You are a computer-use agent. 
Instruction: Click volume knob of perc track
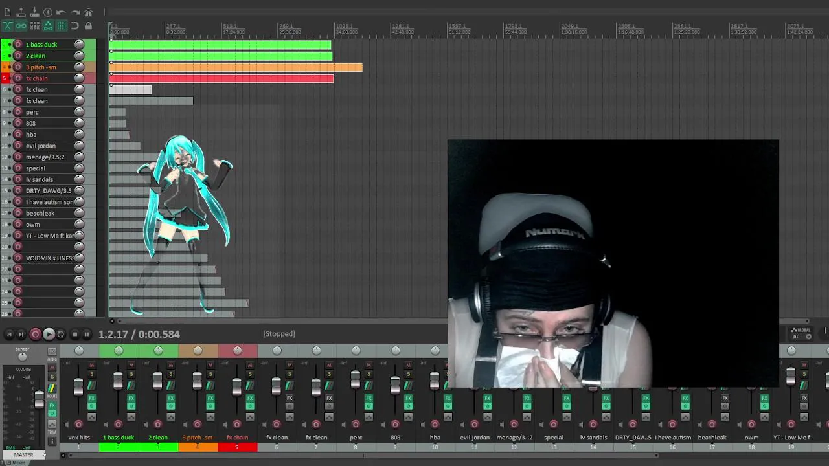coord(79,112)
